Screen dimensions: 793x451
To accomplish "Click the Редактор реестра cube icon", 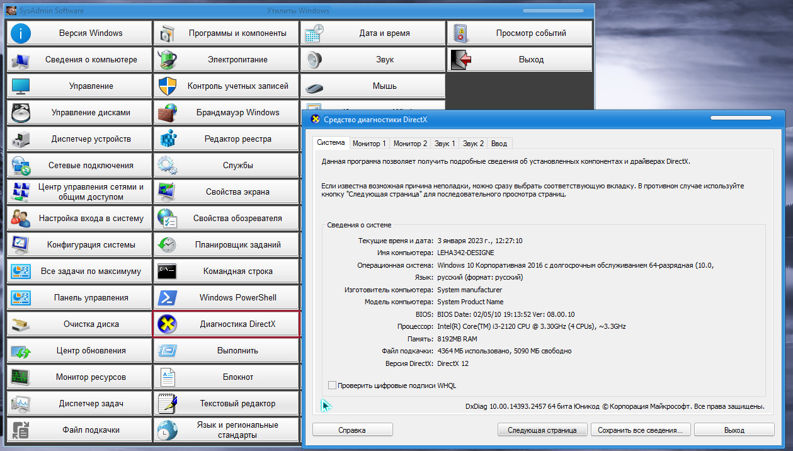I will click(168, 139).
